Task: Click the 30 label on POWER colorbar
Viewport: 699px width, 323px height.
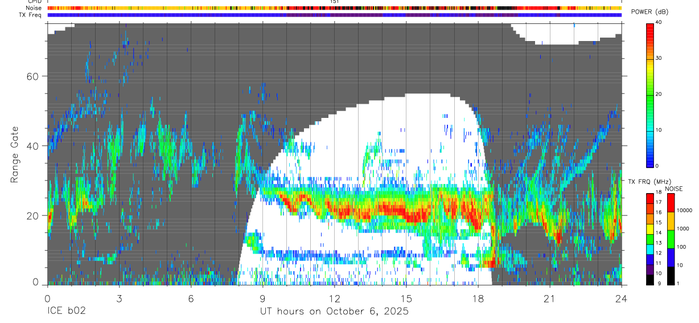Action: (658, 58)
